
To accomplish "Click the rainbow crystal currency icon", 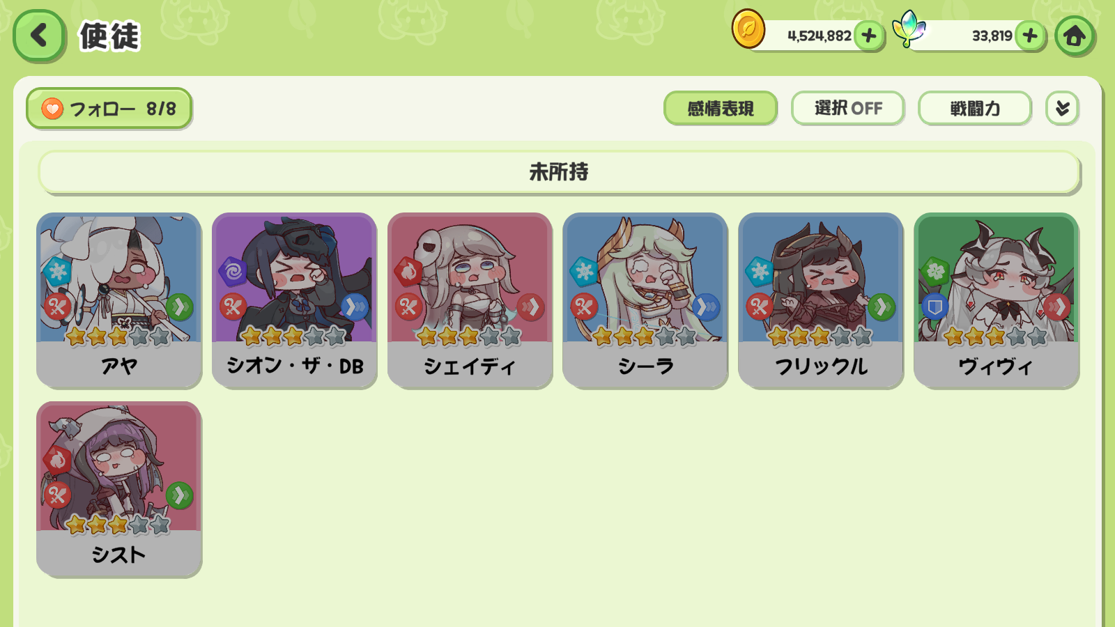I will tap(909, 29).
